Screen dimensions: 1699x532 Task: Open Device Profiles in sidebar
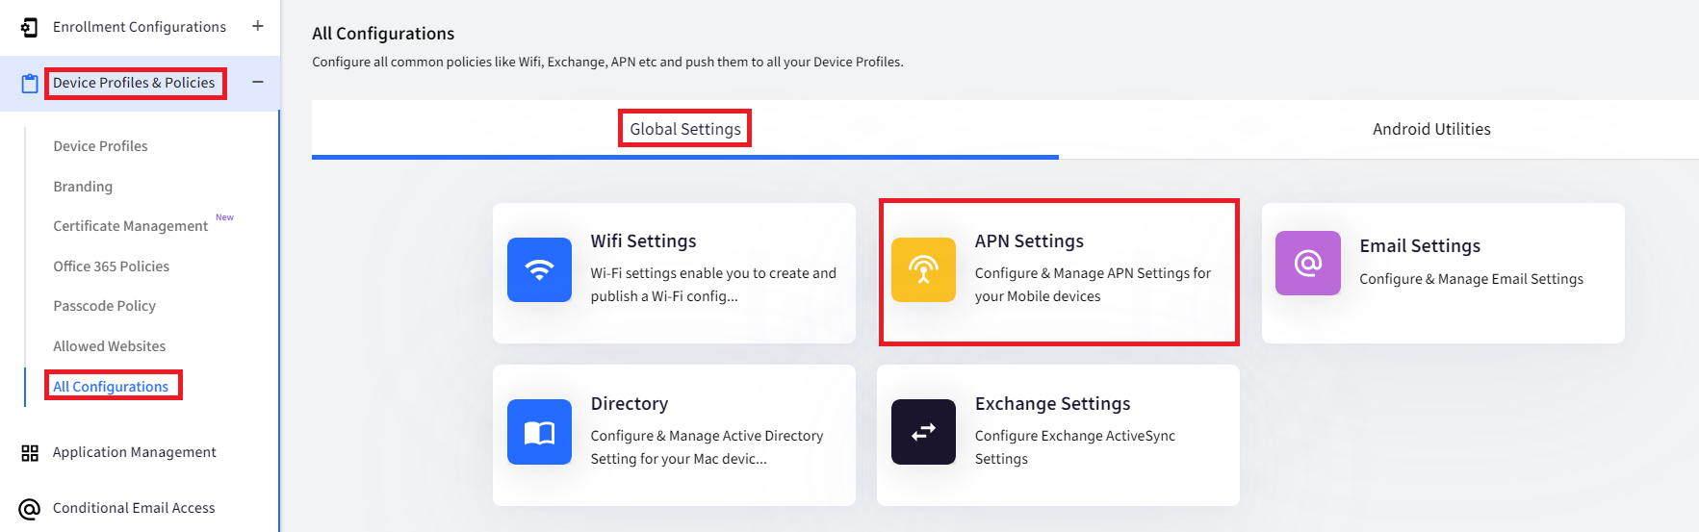click(x=100, y=146)
